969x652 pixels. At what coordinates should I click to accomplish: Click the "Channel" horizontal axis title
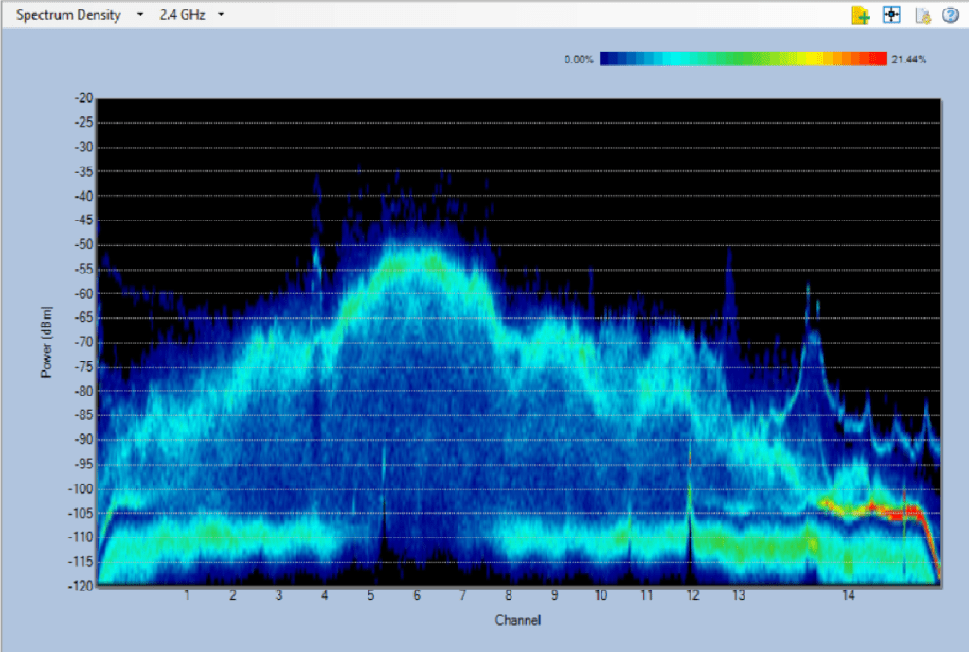517,620
